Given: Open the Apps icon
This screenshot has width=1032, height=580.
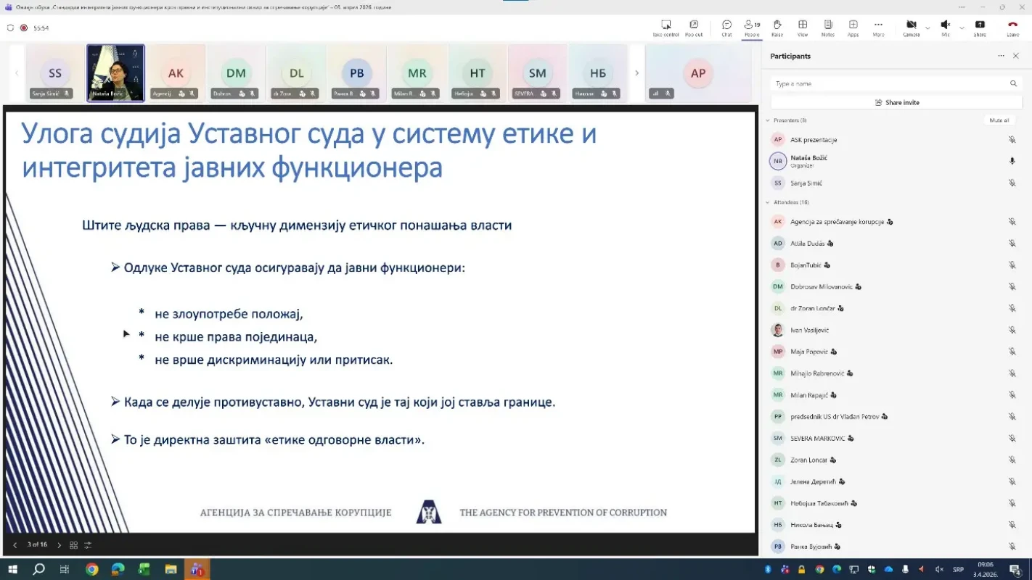Looking at the screenshot, I should [852, 26].
